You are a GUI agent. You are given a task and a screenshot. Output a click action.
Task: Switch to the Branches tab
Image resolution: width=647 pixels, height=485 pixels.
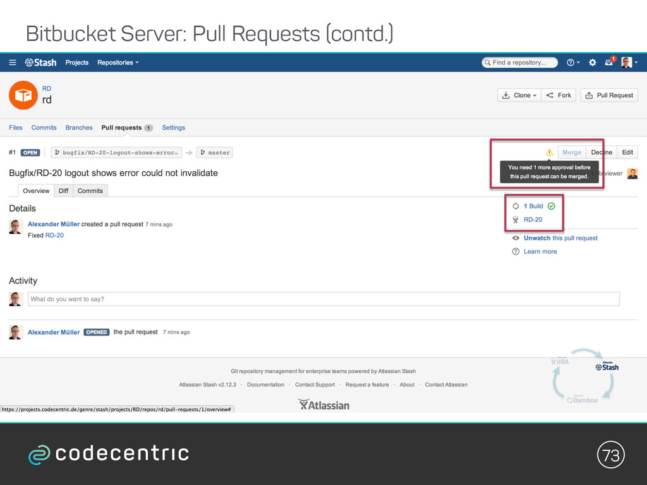pyautogui.click(x=79, y=128)
